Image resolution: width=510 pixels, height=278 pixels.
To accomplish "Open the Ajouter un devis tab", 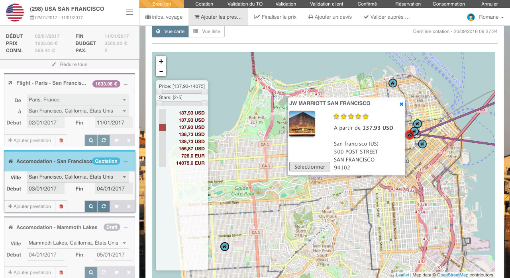I will coord(330,17).
